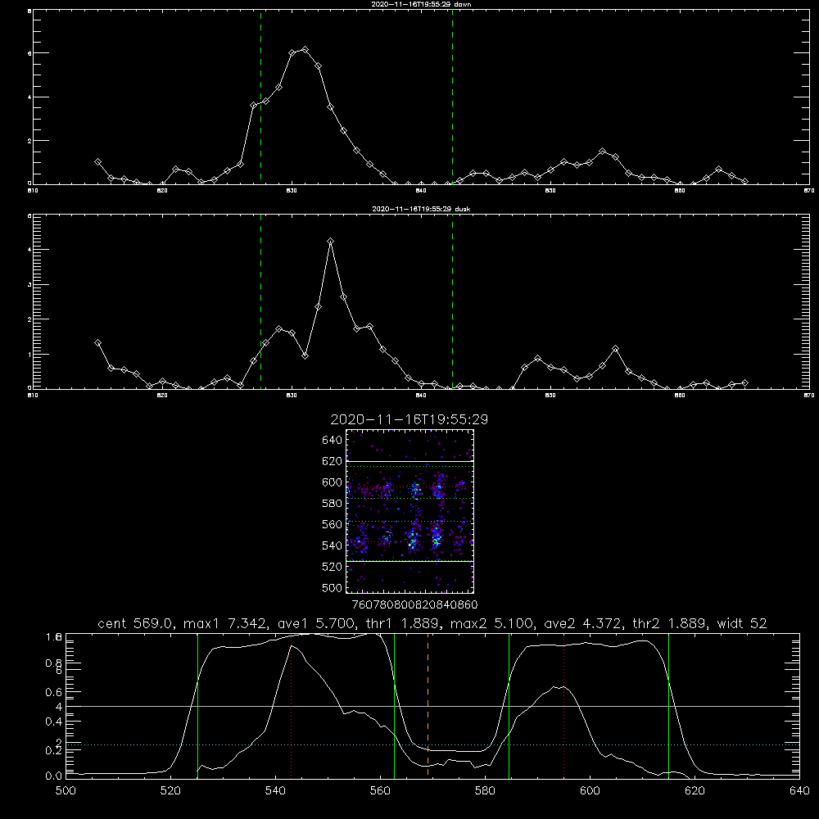Click the left green dashed line in the dusk plot
819x819 pixels.
coord(260,301)
